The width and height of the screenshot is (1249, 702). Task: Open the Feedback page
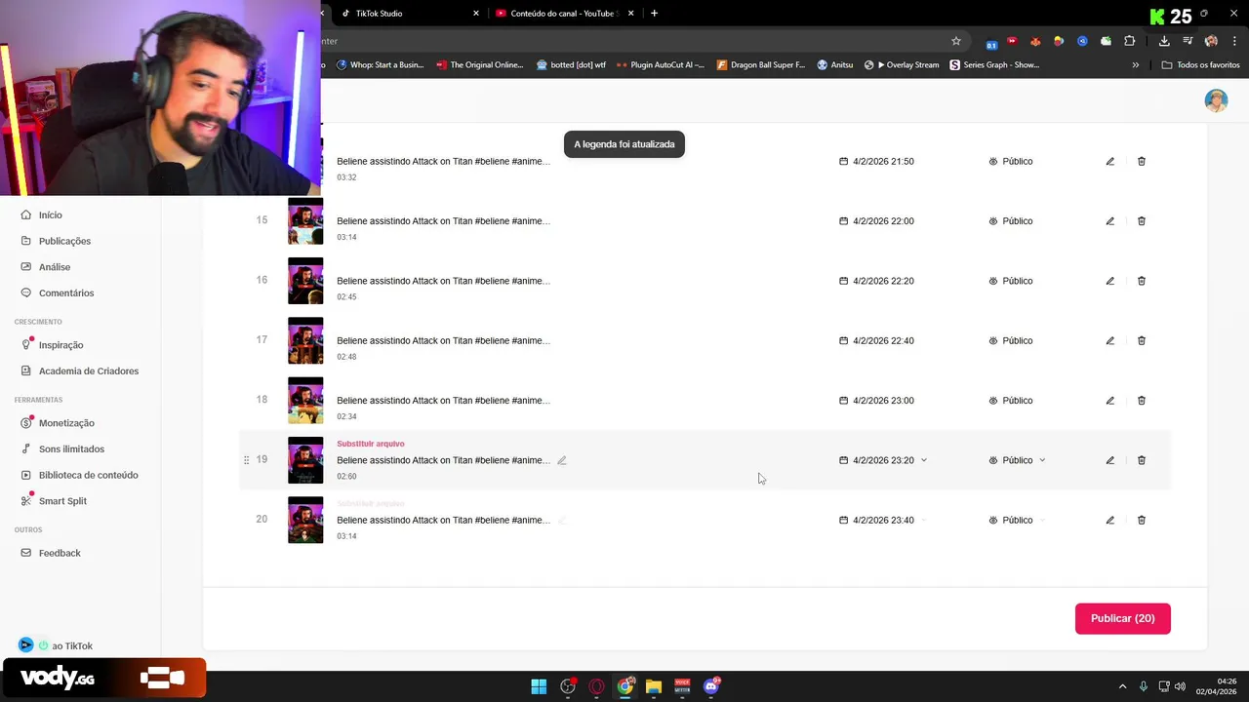coord(51,553)
